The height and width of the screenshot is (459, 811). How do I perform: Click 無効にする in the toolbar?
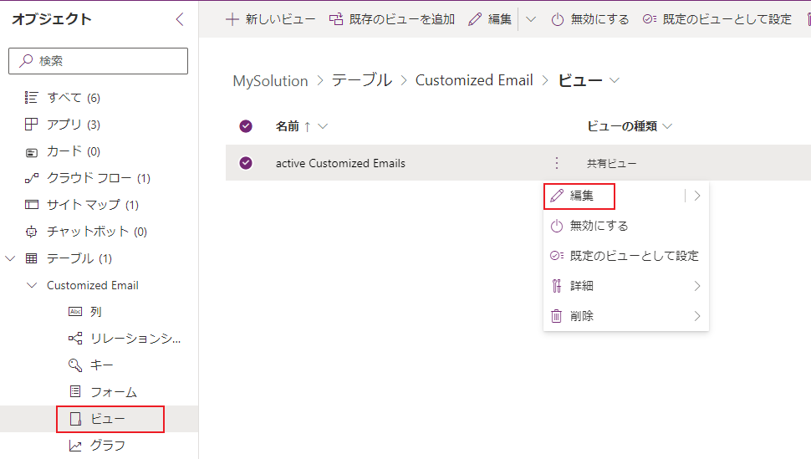590,19
